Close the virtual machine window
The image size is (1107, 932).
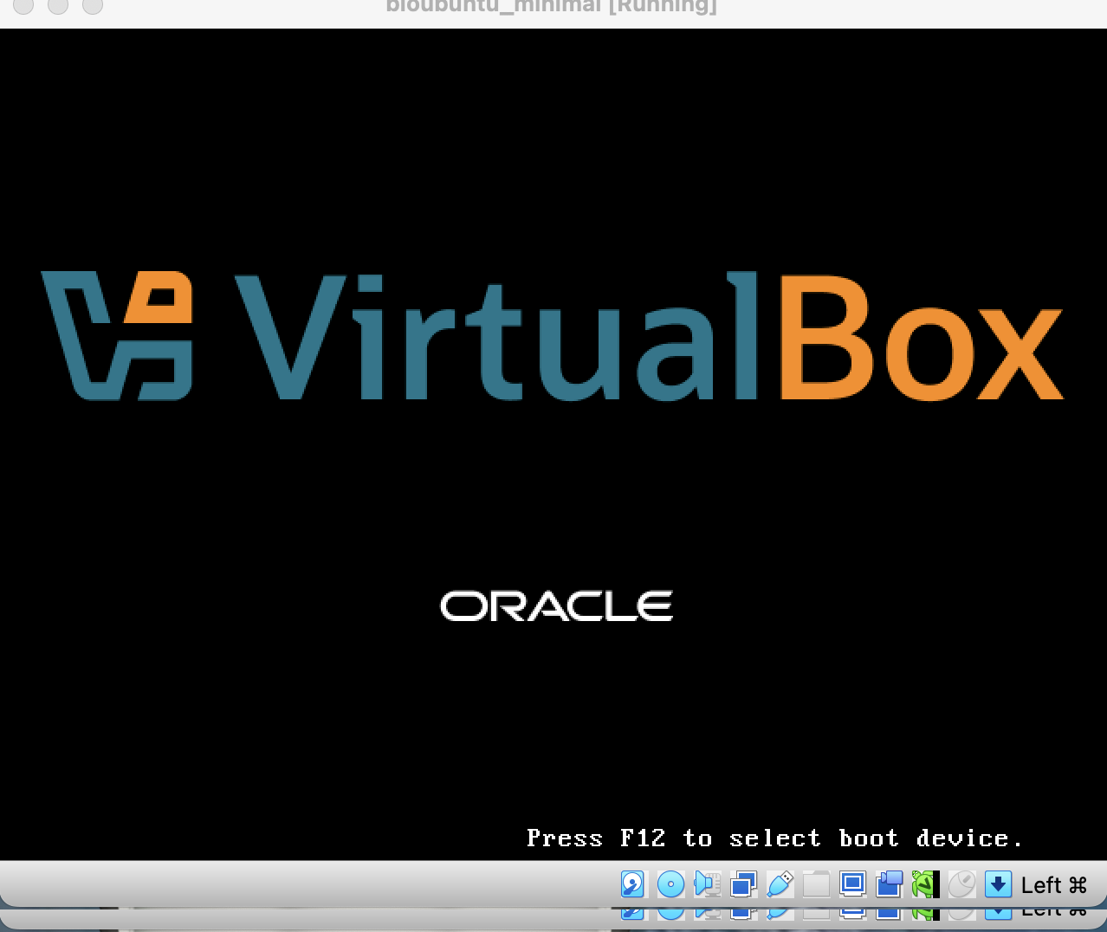[x=23, y=5]
